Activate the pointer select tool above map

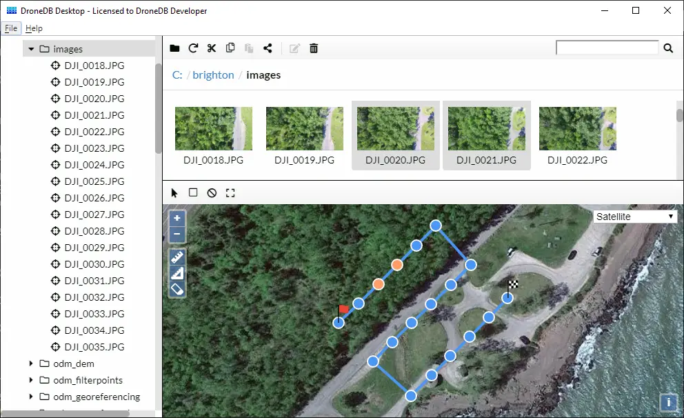(x=174, y=193)
